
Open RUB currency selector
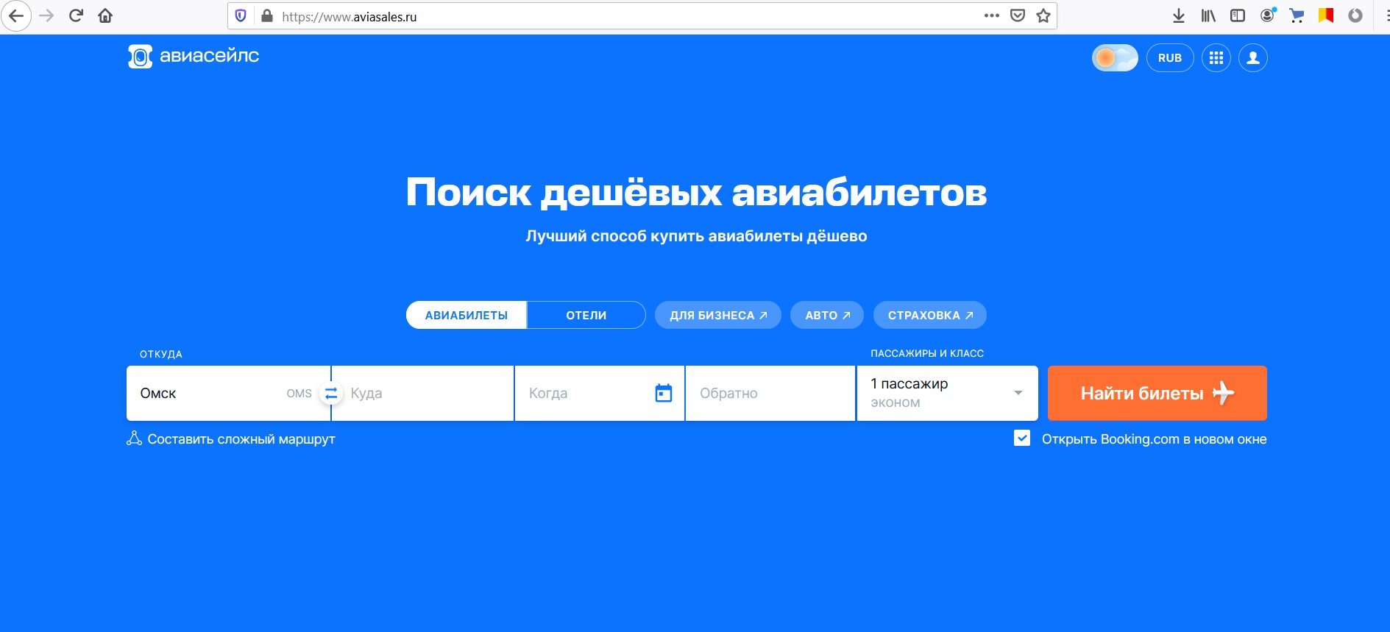click(1170, 57)
